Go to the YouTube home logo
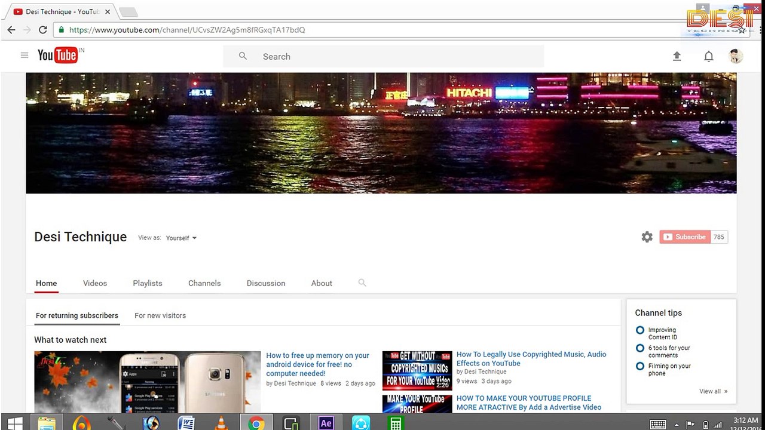 pyautogui.click(x=57, y=56)
